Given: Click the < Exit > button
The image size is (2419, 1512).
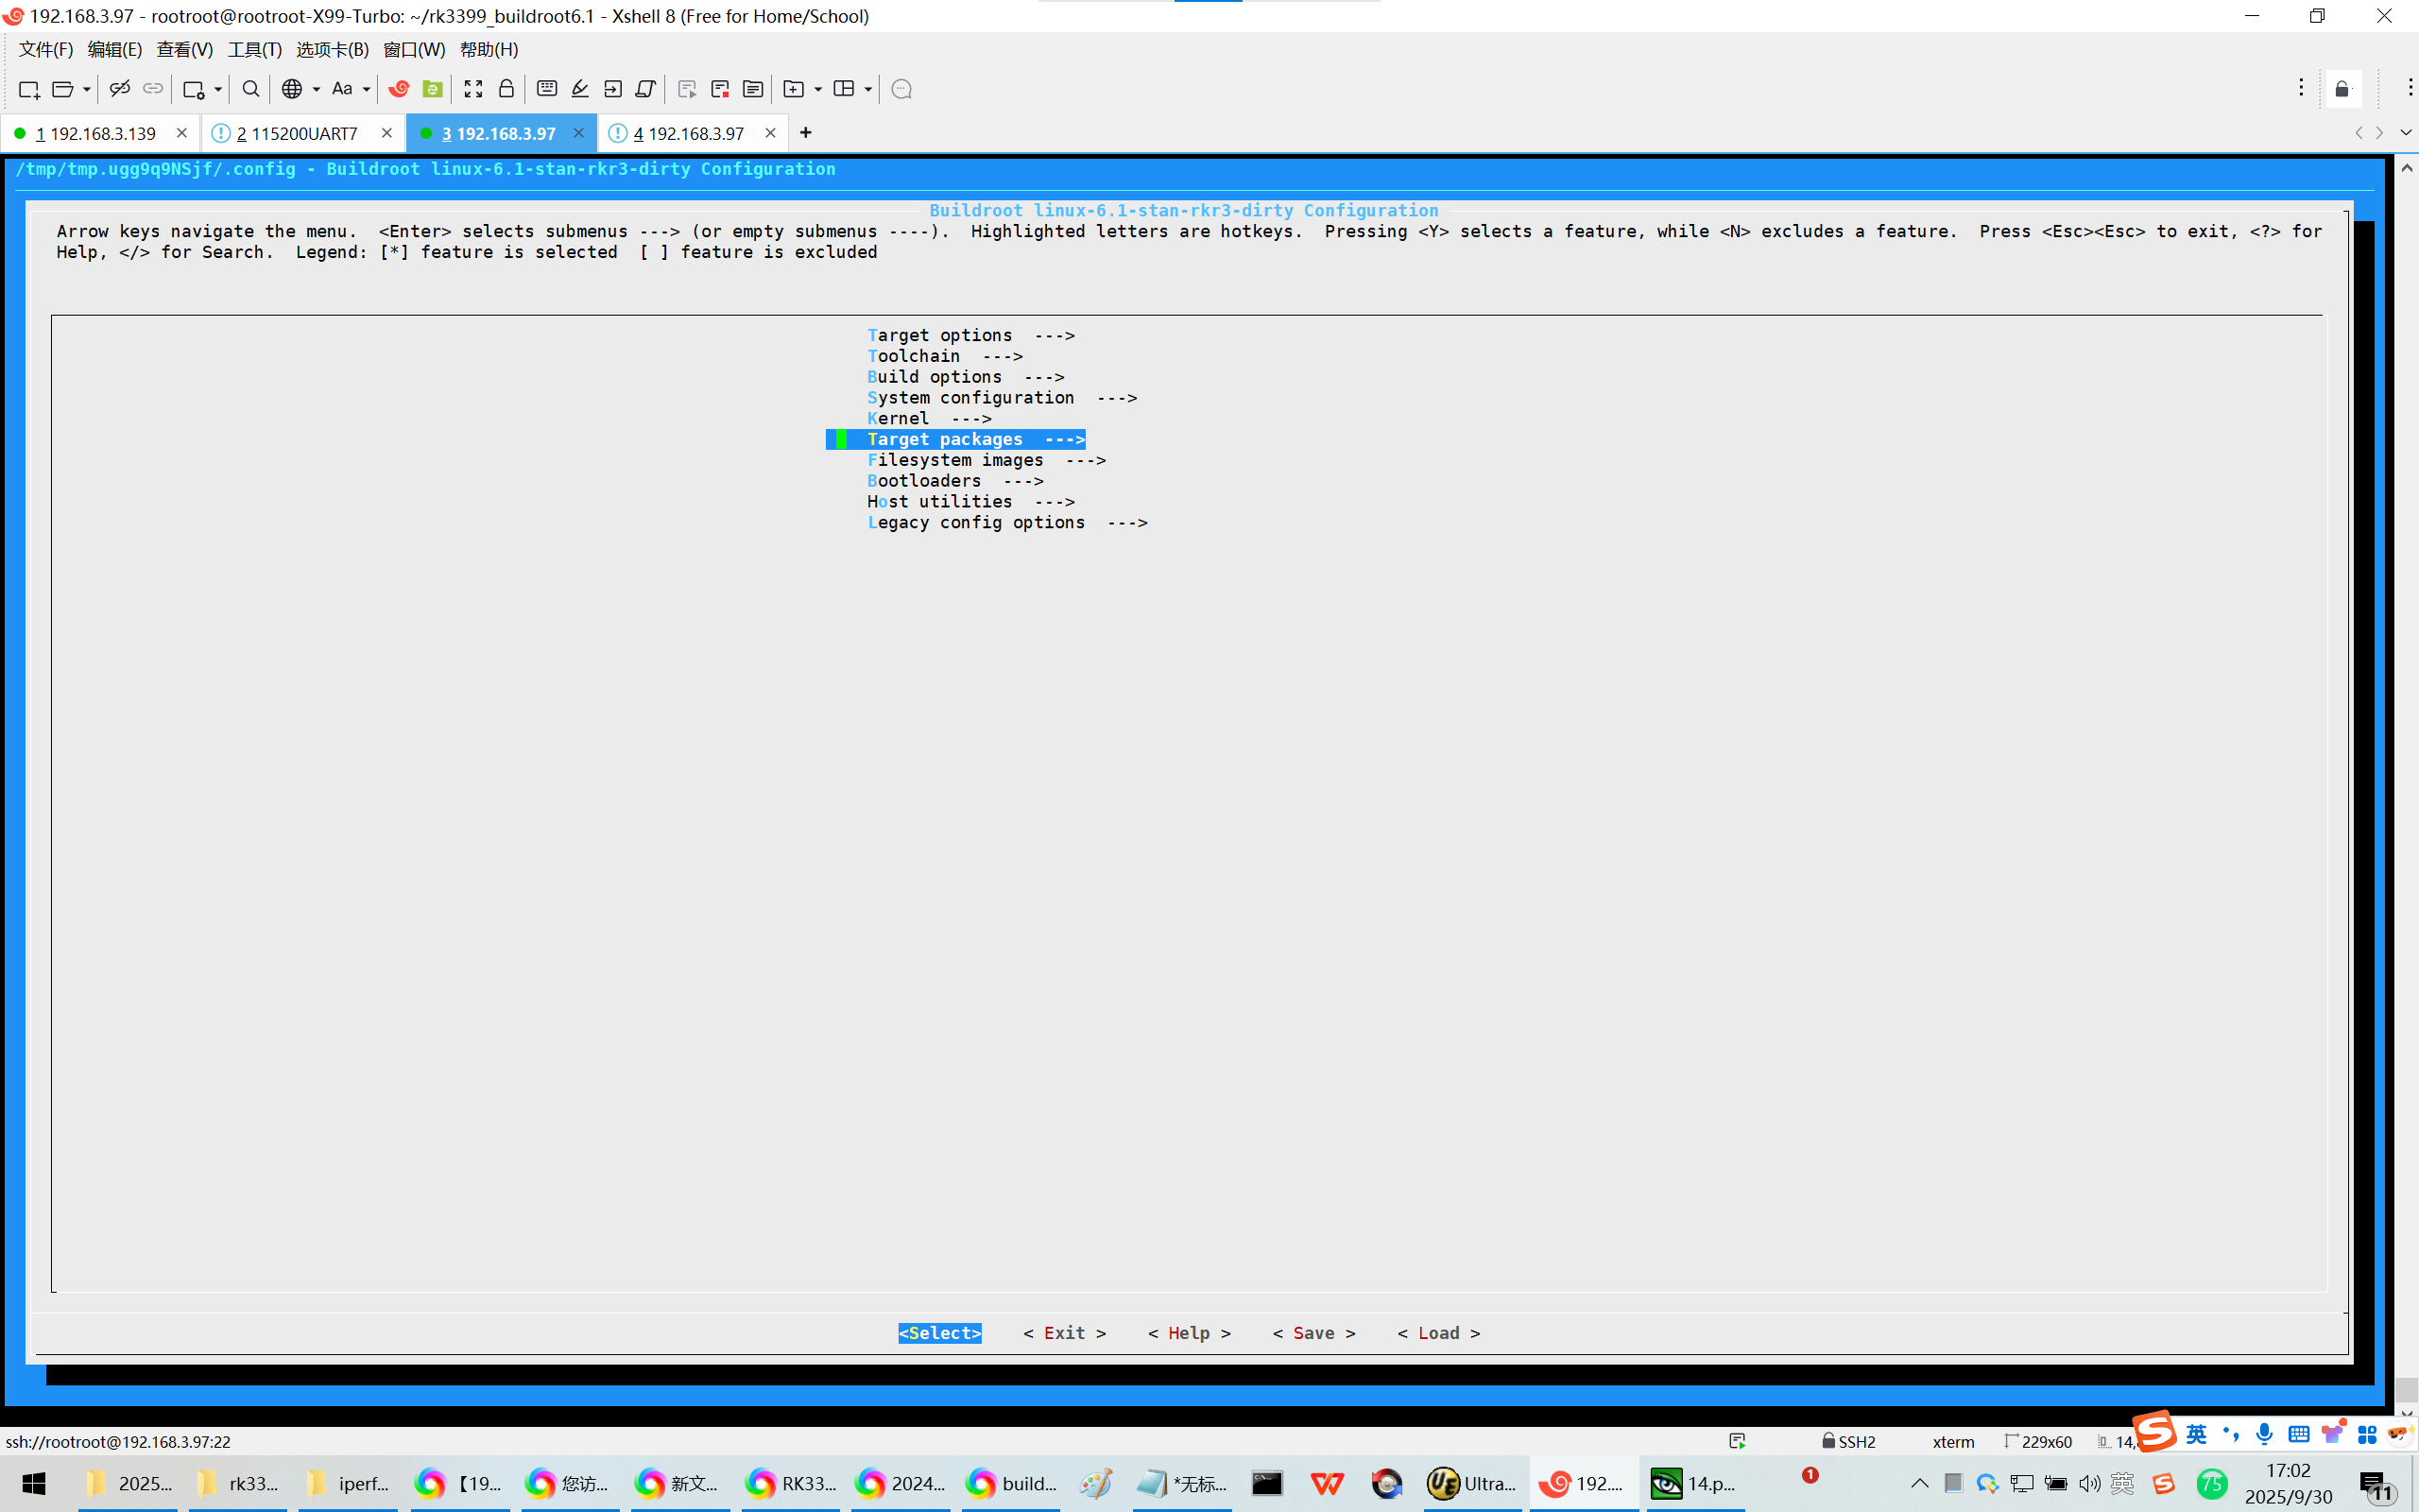Looking at the screenshot, I should (1064, 1333).
